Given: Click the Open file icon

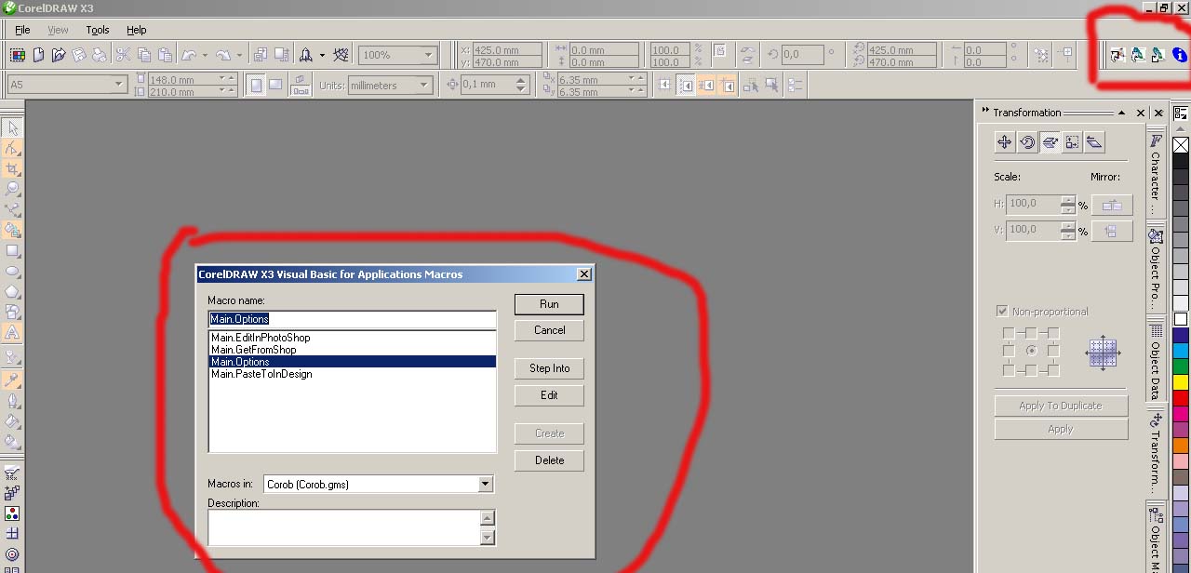Looking at the screenshot, I should 59,55.
